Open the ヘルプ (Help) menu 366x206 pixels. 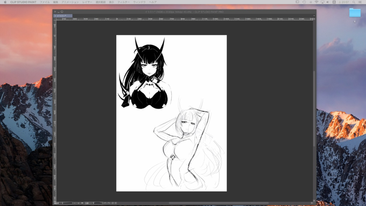(x=153, y=2)
